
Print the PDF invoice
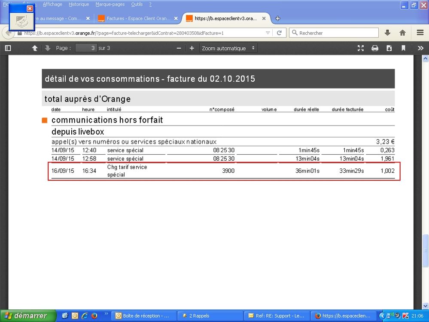375,48
